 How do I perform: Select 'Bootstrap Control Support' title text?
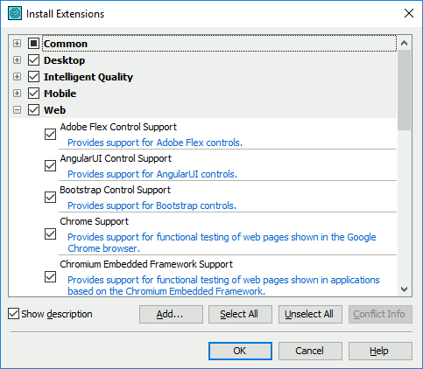pos(115,190)
